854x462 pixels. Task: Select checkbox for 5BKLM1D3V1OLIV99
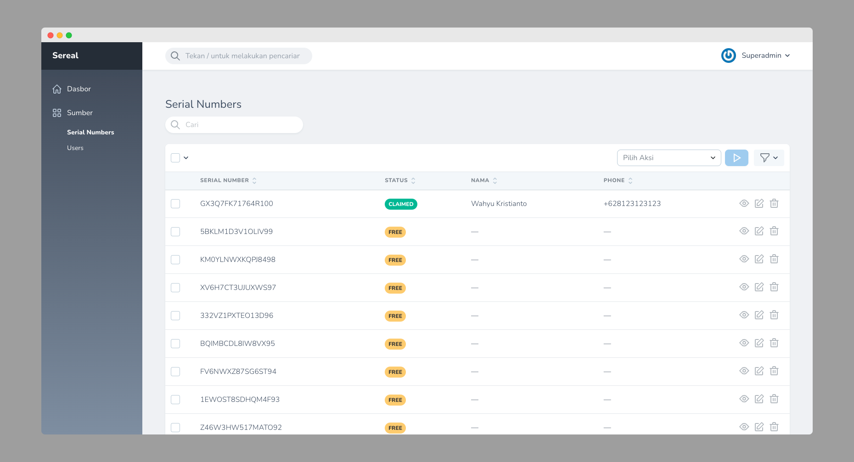click(175, 232)
